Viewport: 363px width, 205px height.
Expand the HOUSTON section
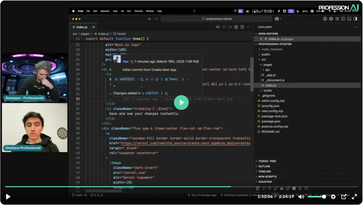(x=265, y=182)
